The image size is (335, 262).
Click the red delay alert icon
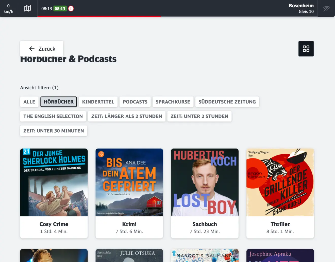[x=71, y=9]
